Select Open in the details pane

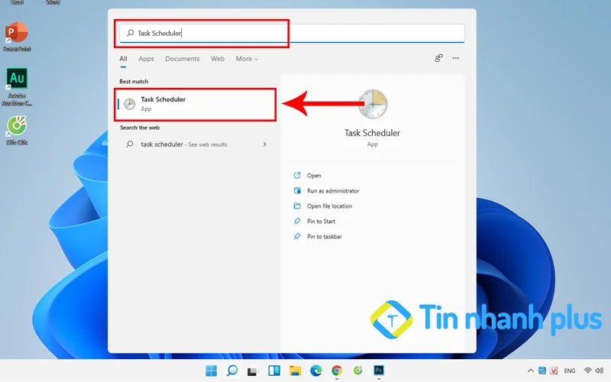[314, 176]
